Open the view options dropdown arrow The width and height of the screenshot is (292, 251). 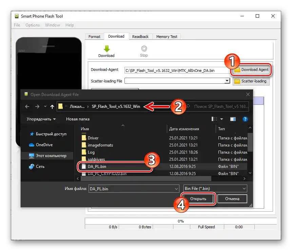click(x=221, y=119)
